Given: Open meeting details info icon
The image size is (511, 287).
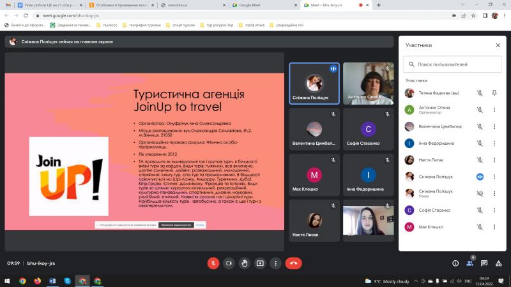Looking at the screenshot, I should 455,263.
